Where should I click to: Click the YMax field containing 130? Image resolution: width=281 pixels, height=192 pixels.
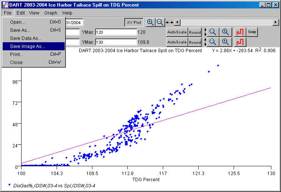click(x=116, y=42)
